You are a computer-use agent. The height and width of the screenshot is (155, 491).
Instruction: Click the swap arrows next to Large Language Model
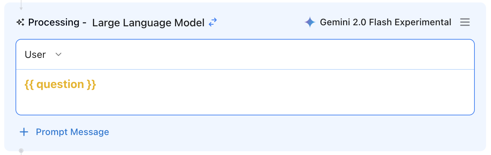(213, 23)
